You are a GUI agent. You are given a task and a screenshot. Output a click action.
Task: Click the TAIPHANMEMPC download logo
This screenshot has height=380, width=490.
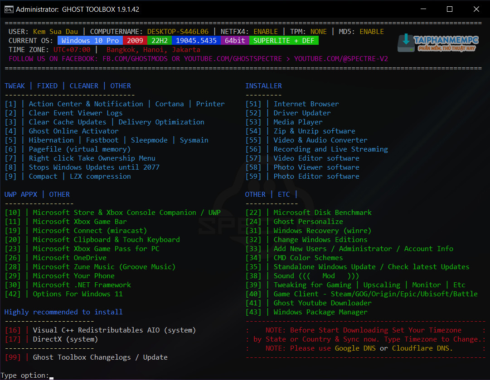point(438,43)
